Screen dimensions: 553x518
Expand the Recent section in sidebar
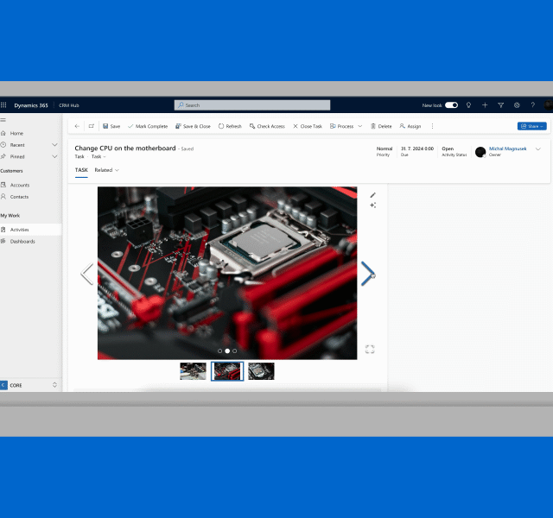tap(54, 145)
